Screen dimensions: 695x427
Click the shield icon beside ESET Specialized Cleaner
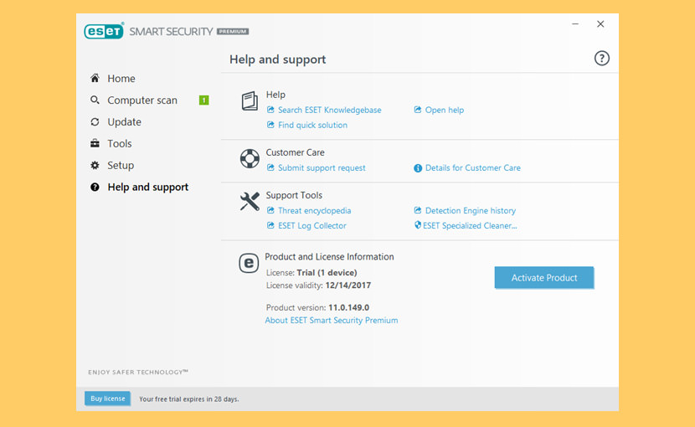418,225
